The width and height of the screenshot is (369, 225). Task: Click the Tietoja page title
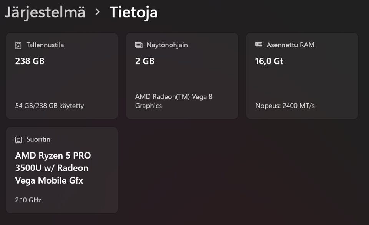(x=133, y=12)
